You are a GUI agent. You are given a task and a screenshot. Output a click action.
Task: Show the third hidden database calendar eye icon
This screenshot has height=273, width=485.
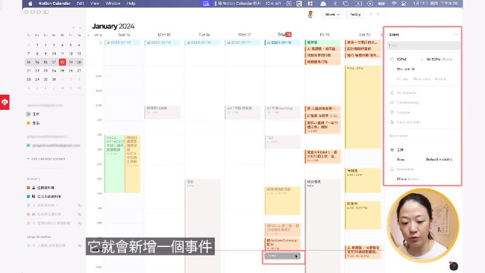pos(79,223)
